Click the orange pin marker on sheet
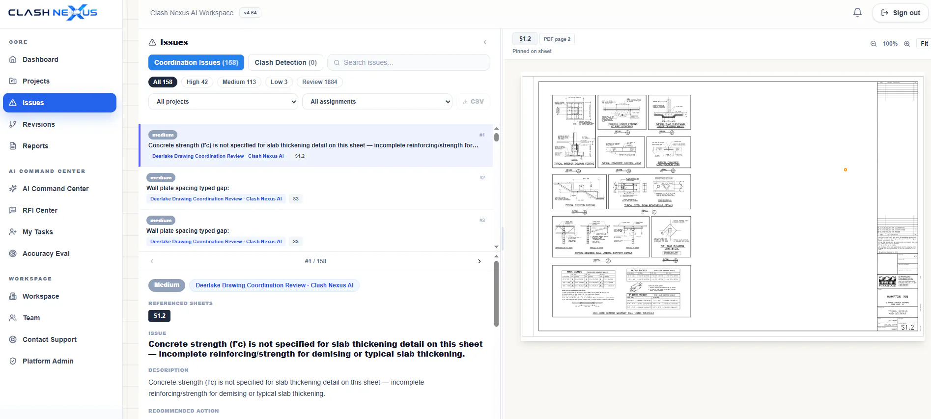931x419 pixels. [x=846, y=170]
